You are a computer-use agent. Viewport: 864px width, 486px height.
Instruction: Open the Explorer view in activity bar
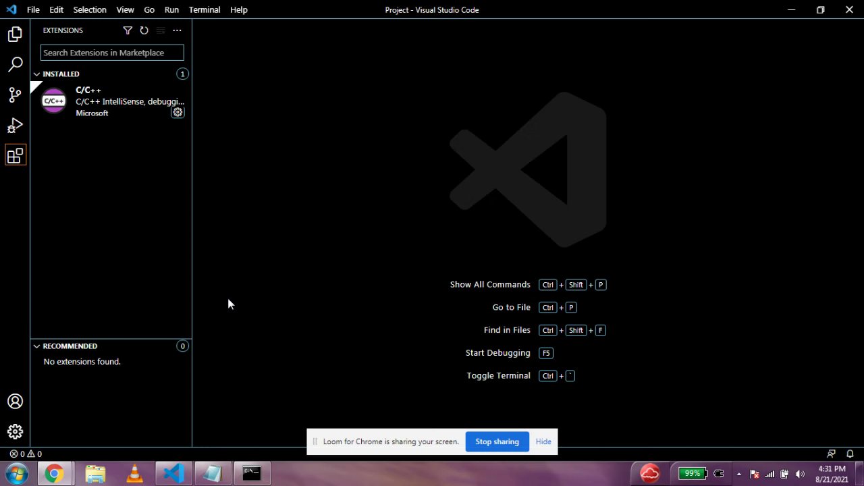(15, 34)
